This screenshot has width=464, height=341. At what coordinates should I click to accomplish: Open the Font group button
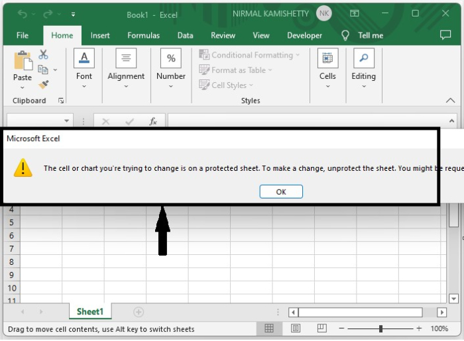click(x=84, y=69)
